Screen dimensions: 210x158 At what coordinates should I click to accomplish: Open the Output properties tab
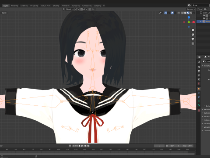pyautogui.click(x=199, y=71)
